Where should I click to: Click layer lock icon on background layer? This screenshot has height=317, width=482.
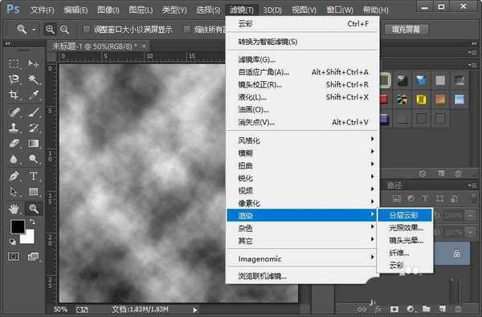tap(456, 253)
